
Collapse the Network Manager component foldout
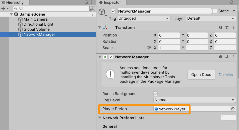(x=100, y=57)
